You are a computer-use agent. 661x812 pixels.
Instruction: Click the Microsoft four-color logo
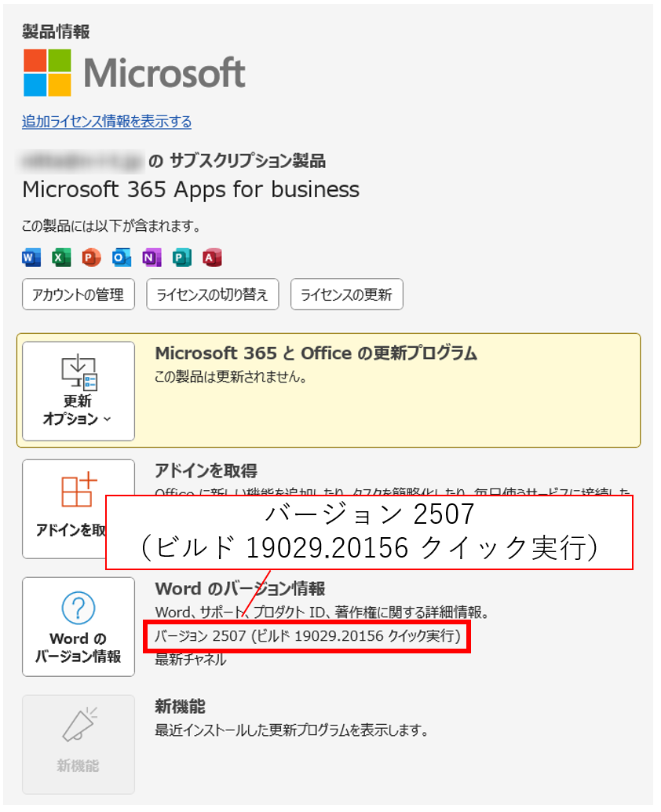coord(47,73)
